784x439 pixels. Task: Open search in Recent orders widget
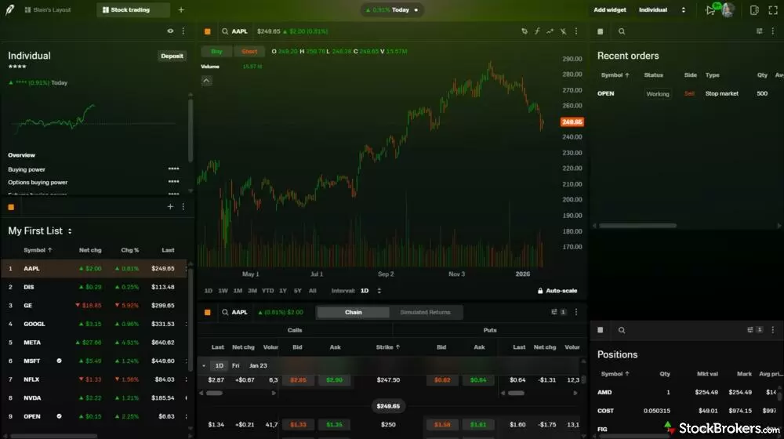[622, 31]
